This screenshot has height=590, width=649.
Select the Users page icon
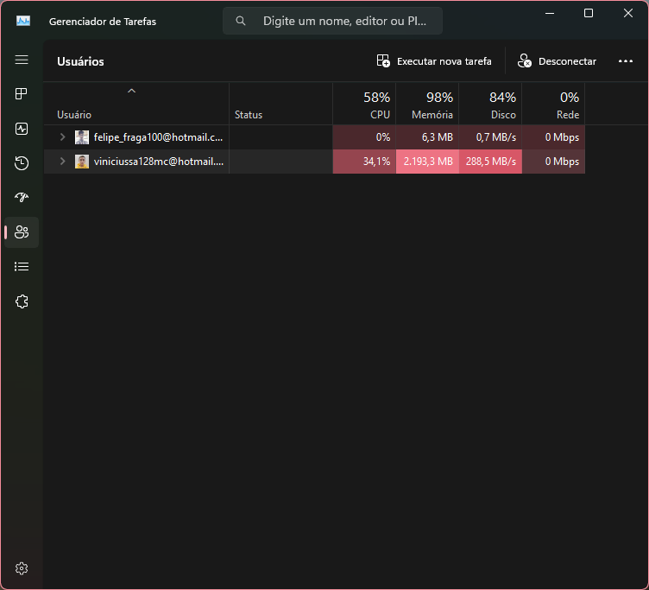click(22, 232)
